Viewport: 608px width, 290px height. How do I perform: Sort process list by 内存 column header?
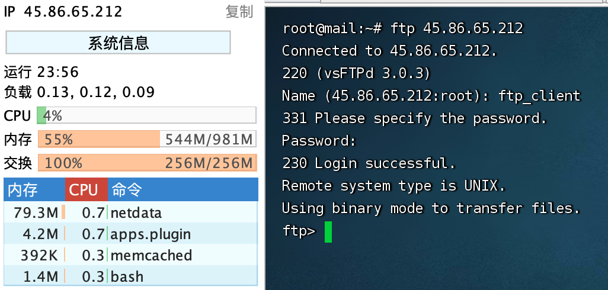(34, 190)
